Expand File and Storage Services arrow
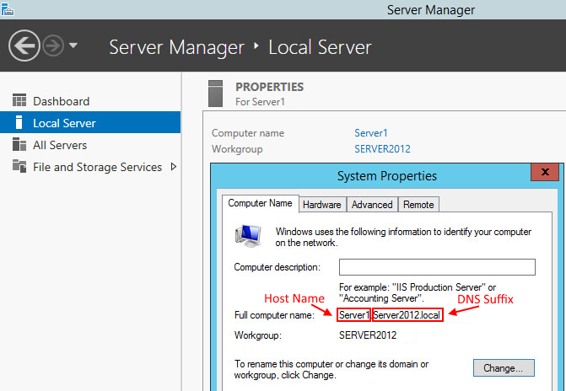The height and width of the screenshot is (391, 566). [174, 167]
